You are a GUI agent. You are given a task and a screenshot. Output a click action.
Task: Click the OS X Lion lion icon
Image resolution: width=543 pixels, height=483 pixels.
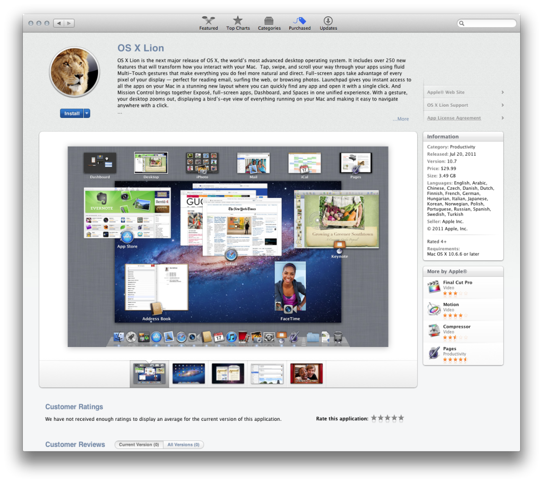74,72
